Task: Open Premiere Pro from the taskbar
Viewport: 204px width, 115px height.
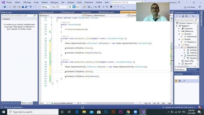Action: pyautogui.click(x=121, y=112)
